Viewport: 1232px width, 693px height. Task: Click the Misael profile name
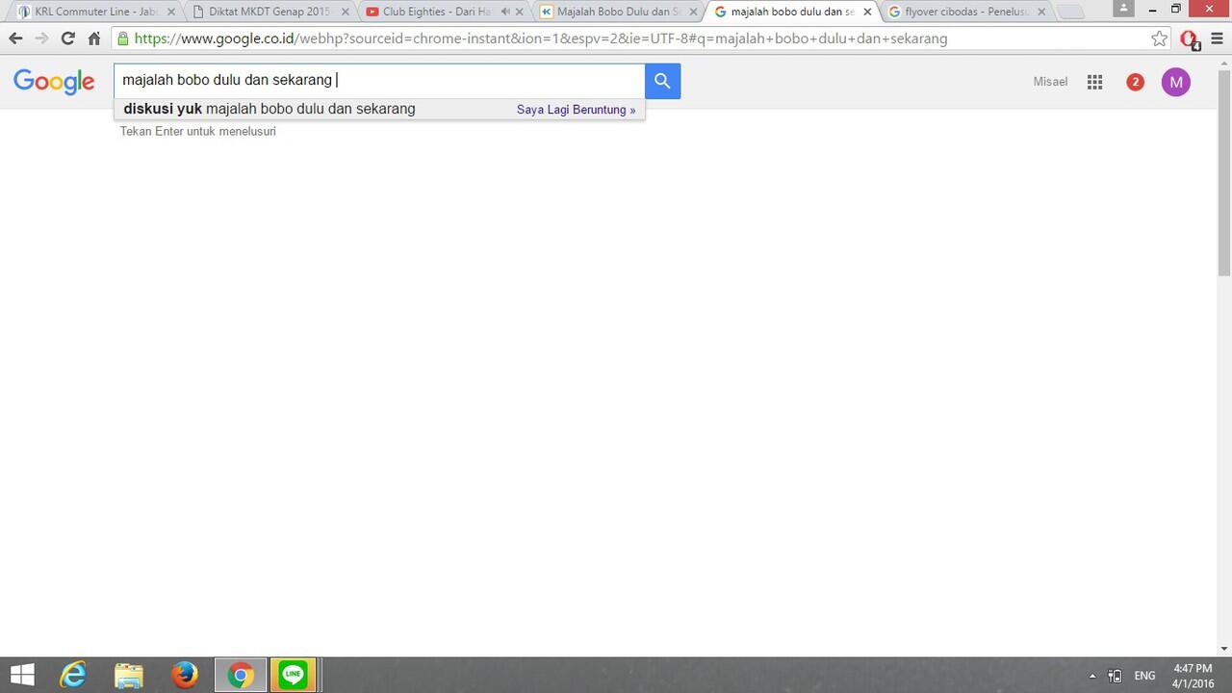point(1050,82)
